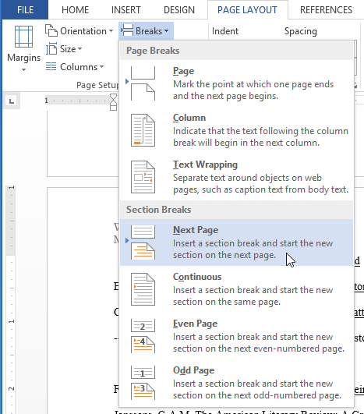Select the Next Page section icon
The width and height of the screenshot is (364, 414).
(x=143, y=242)
